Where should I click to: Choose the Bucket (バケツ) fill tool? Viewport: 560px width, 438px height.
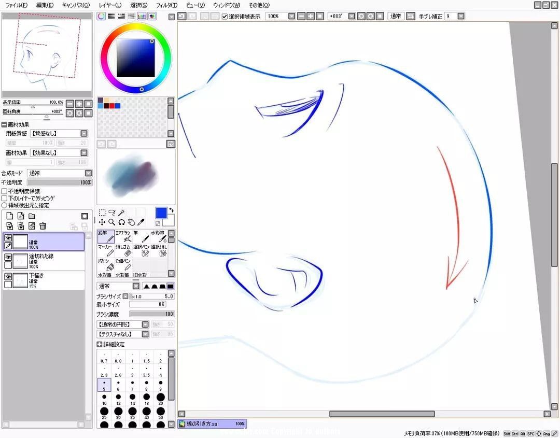click(x=106, y=265)
